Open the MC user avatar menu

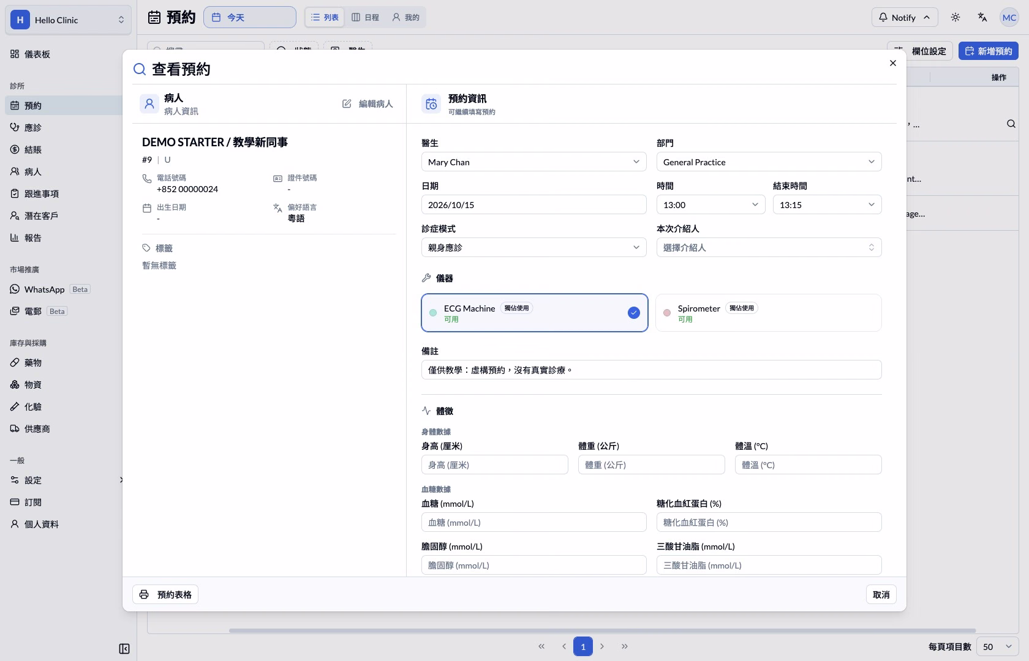[x=1009, y=17]
